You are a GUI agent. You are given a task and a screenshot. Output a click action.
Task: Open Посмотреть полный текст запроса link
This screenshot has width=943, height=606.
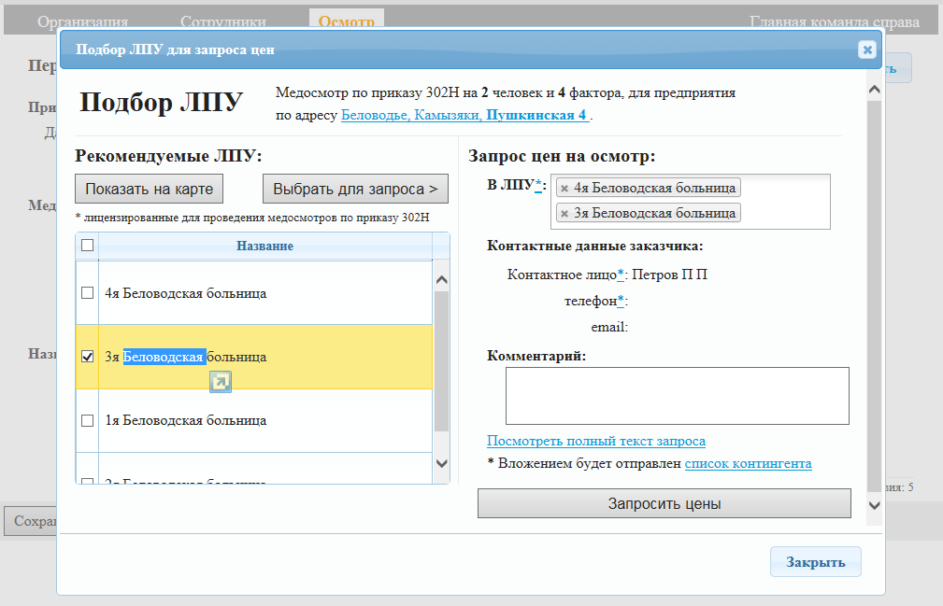pyautogui.click(x=595, y=441)
